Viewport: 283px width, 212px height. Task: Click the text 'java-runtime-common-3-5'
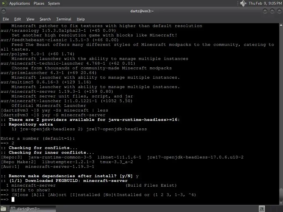tap(60, 157)
